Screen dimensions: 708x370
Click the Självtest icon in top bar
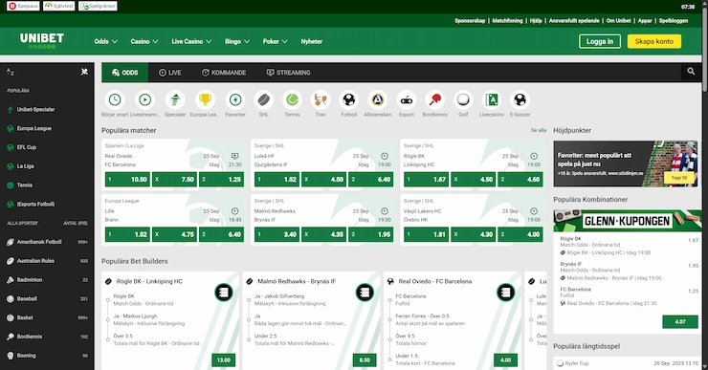[59, 6]
